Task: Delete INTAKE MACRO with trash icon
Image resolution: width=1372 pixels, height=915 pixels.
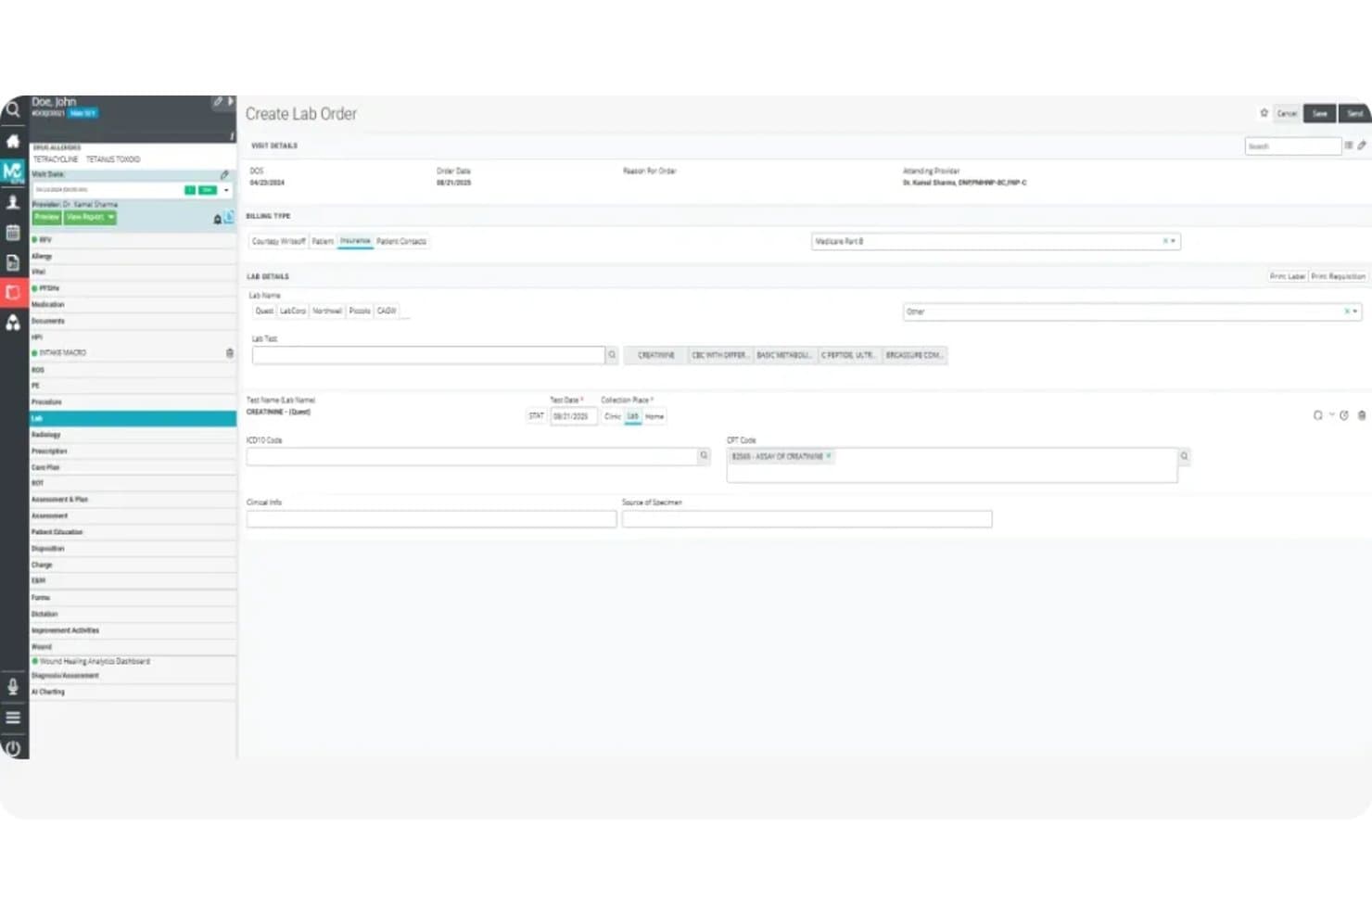Action: coord(230,353)
